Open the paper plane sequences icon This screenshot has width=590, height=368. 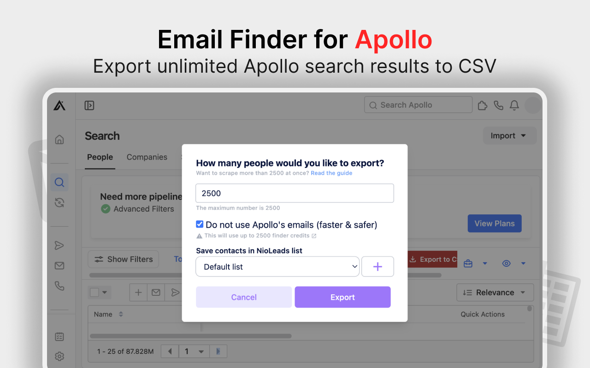(x=59, y=245)
